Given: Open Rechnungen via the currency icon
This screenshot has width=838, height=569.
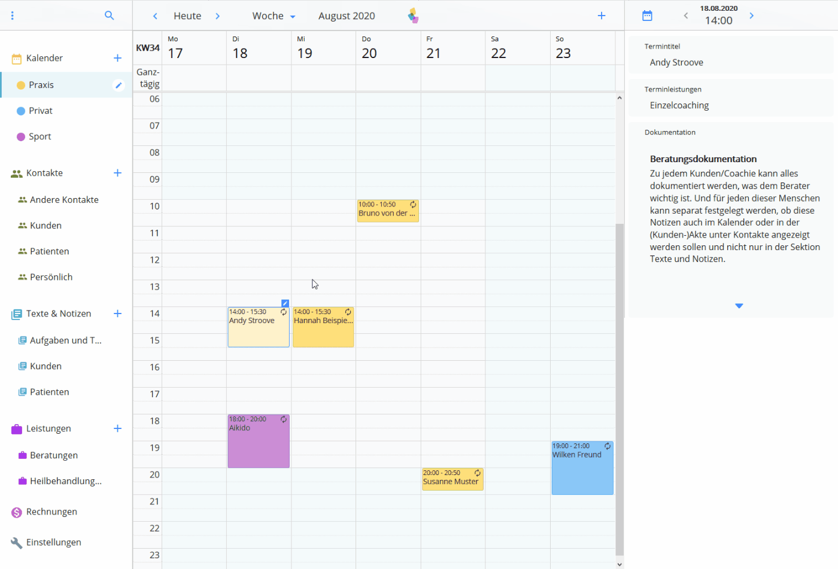Looking at the screenshot, I should [x=16, y=512].
